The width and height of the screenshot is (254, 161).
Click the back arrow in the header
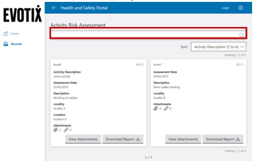(x=54, y=8)
